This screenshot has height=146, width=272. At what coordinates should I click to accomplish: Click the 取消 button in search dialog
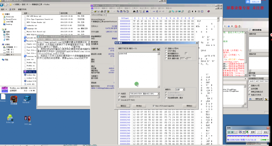click(139, 106)
